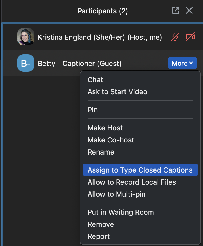
Task: Click Kristina England's stopped video camera icon
Action: 190,37
